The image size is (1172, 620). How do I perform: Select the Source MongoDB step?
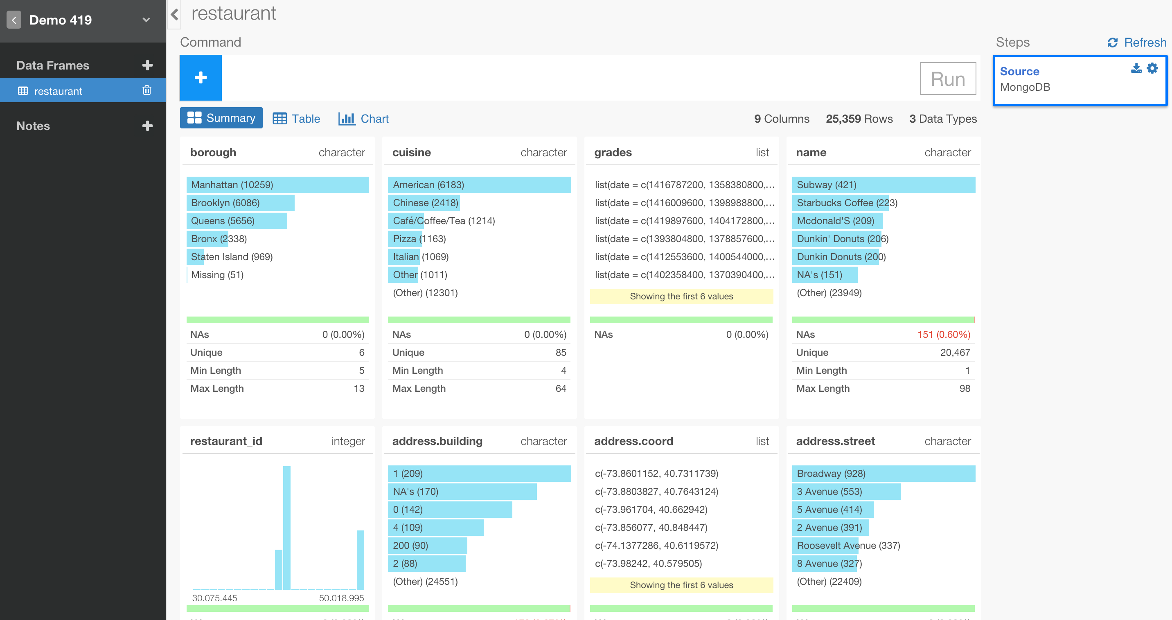point(1080,81)
